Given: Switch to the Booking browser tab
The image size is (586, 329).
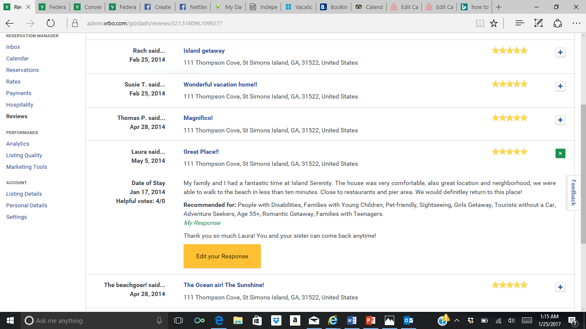Looking at the screenshot, I should pos(334,7).
